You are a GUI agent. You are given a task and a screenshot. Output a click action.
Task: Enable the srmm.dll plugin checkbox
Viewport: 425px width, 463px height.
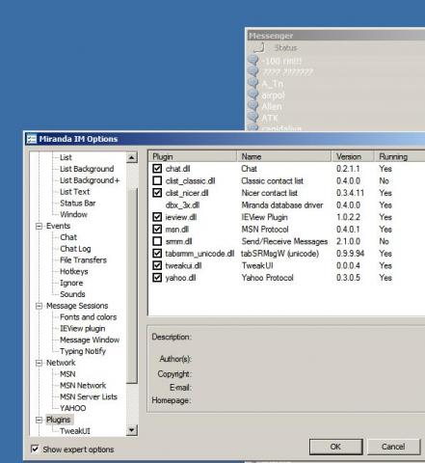coord(157,241)
